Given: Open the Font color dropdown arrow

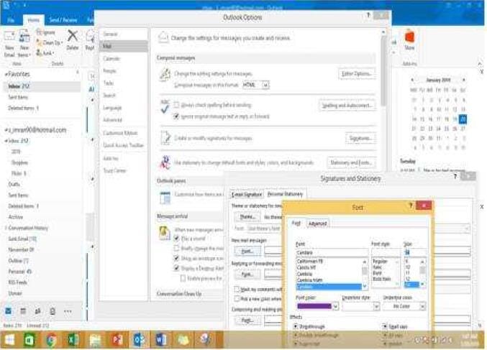Looking at the screenshot, I should [x=335, y=307].
